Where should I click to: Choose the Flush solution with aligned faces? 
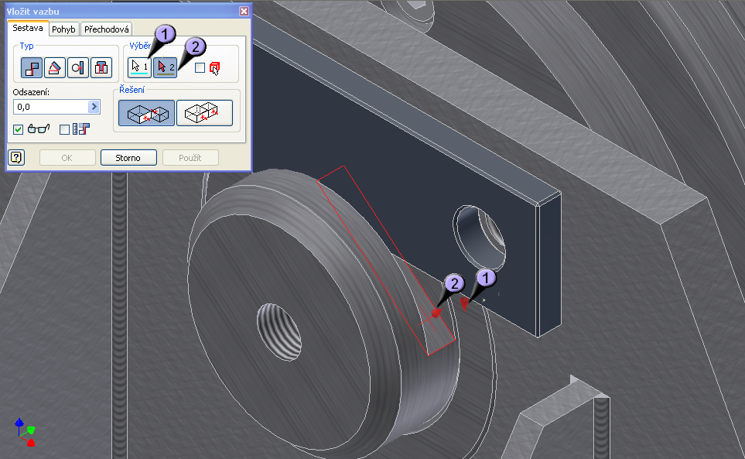point(204,113)
